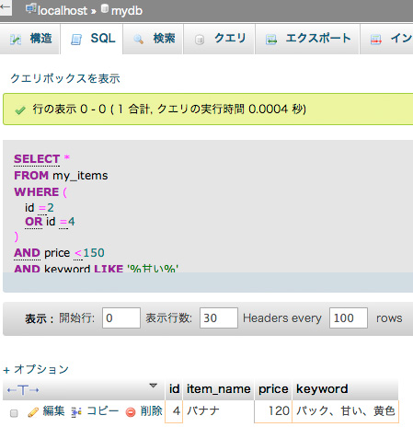This screenshot has width=413, height=427.
Task: Click the OR keyword link
Action: click(x=34, y=222)
